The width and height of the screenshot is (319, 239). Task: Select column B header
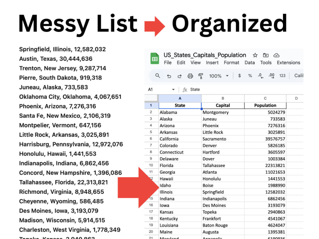pos(223,98)
